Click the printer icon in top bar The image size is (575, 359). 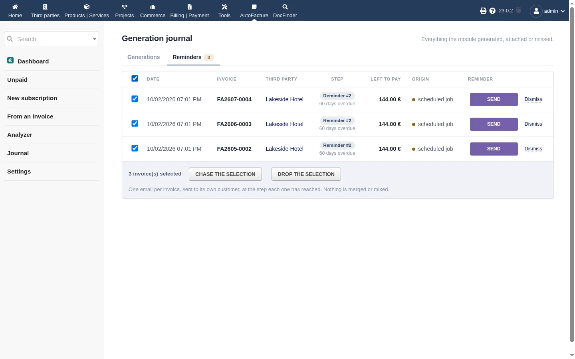[483, 11]
